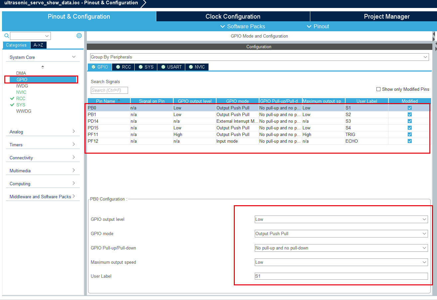Screen dimensions: 437x300
Task: Collapse the System Core category
Action: [43, 57]
